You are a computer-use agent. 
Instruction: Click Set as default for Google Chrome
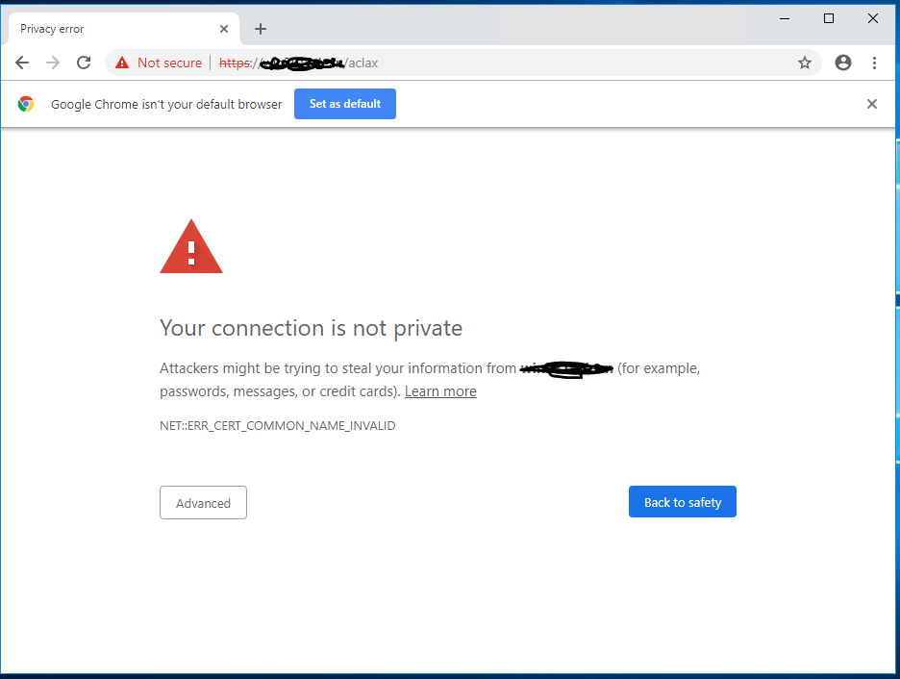point(344,103)
